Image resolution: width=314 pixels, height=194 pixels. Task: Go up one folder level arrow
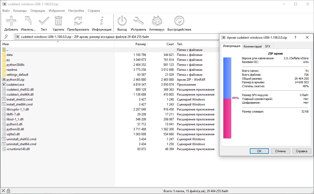[x=6, y=37]
